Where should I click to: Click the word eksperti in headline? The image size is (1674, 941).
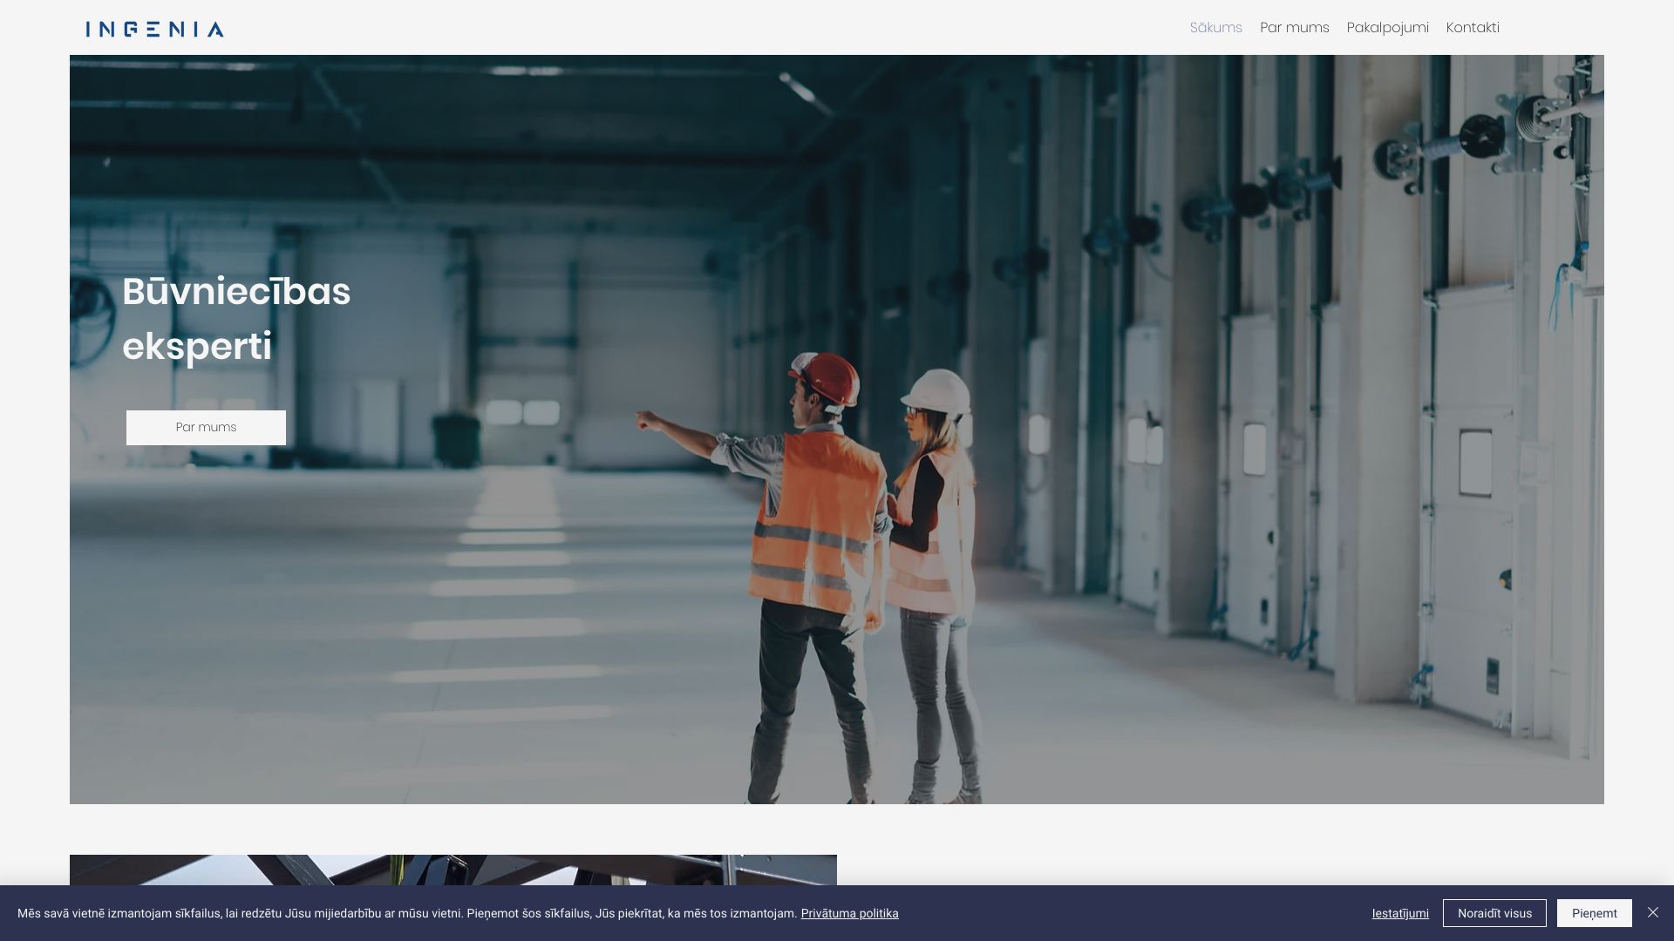[197, 347]
